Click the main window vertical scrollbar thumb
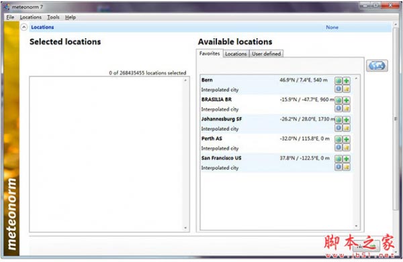Viewport: 403px width, 262px height. click(x=396, y=119)
